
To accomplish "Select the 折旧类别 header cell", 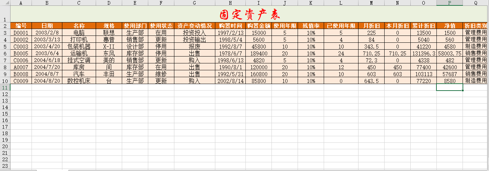I will (476, 26).
